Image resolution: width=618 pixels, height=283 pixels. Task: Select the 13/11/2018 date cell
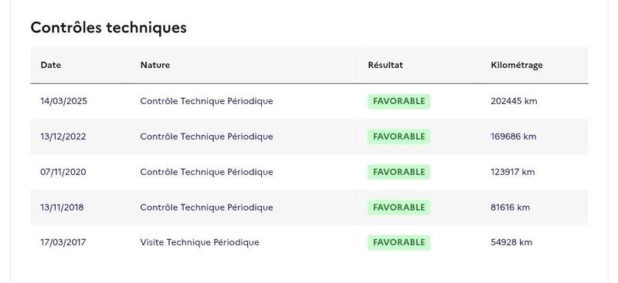[x=62, y=207]
